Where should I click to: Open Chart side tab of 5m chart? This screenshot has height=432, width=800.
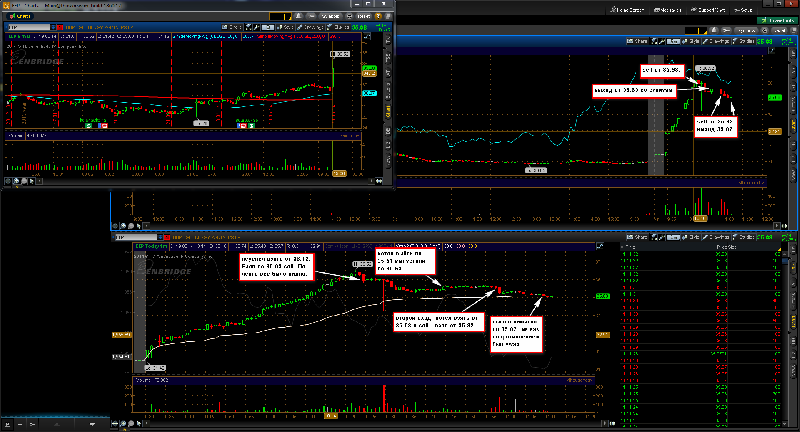(793, 125)
